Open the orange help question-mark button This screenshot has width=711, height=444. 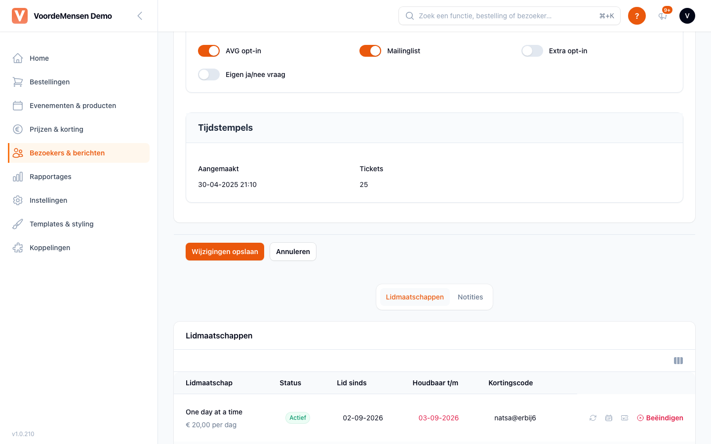tap(637, 16)
